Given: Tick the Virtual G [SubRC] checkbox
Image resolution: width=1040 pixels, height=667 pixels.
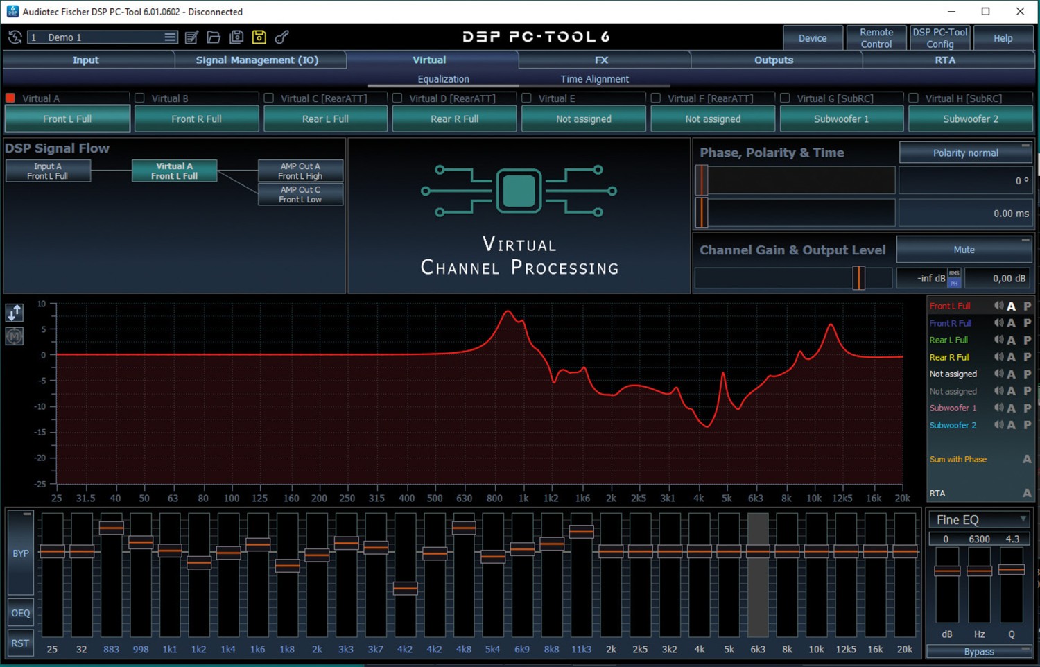Looking at the screenshot, I should [x=785, y=98].
